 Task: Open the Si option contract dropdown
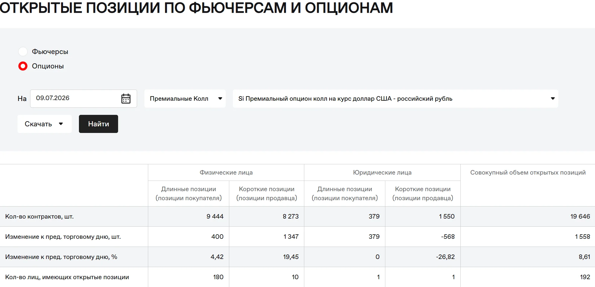coord(395,99)
